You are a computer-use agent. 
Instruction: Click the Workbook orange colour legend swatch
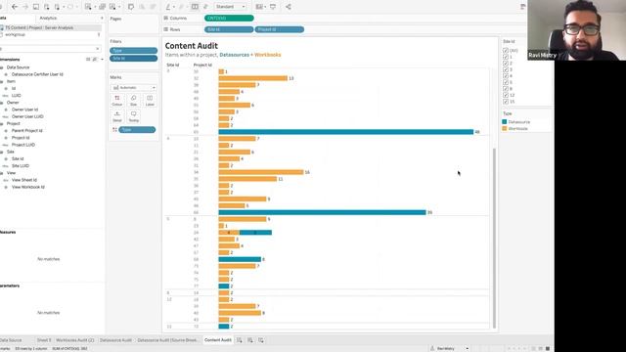click(x=505, y=128)
